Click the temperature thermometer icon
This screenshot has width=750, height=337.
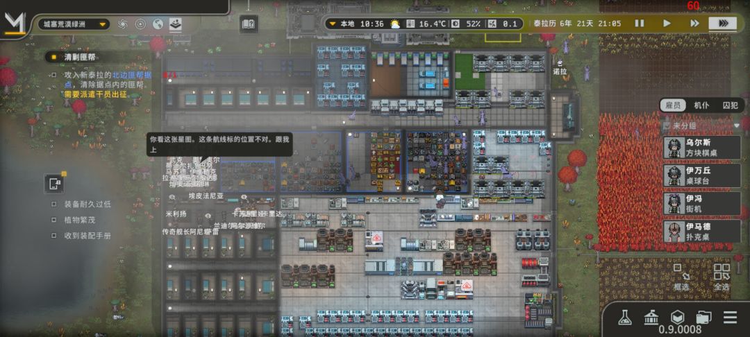[x=410, y=24]
